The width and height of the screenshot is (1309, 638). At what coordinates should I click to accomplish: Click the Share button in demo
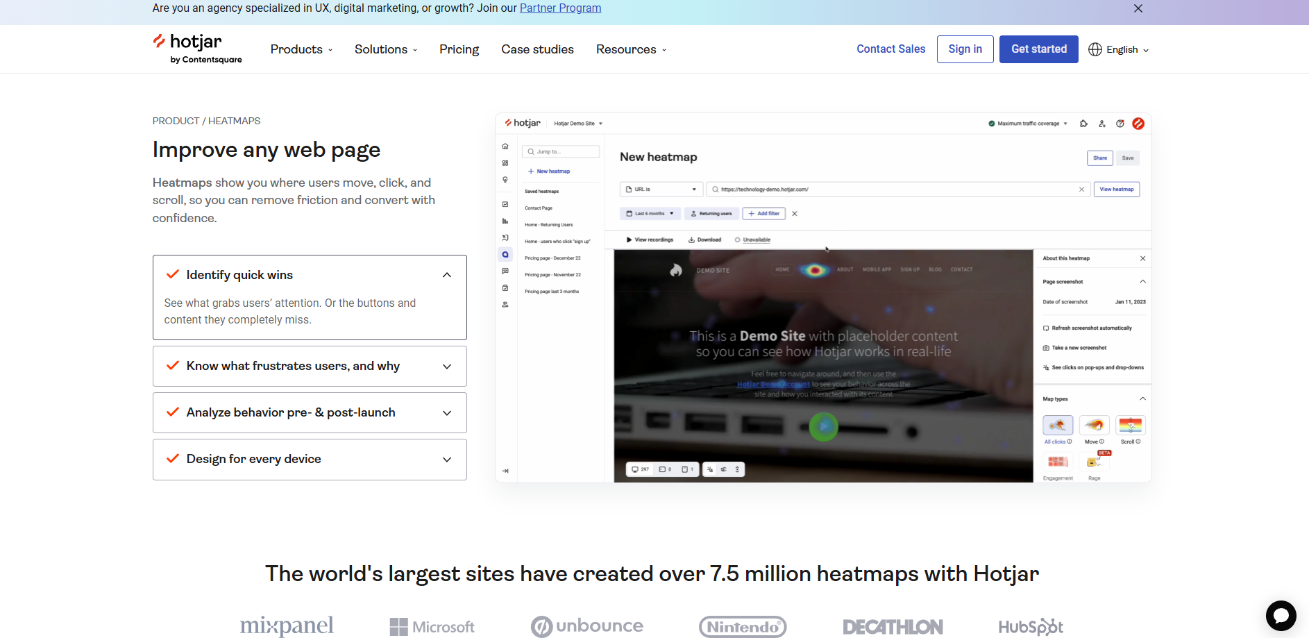(x=1100, y=158)
